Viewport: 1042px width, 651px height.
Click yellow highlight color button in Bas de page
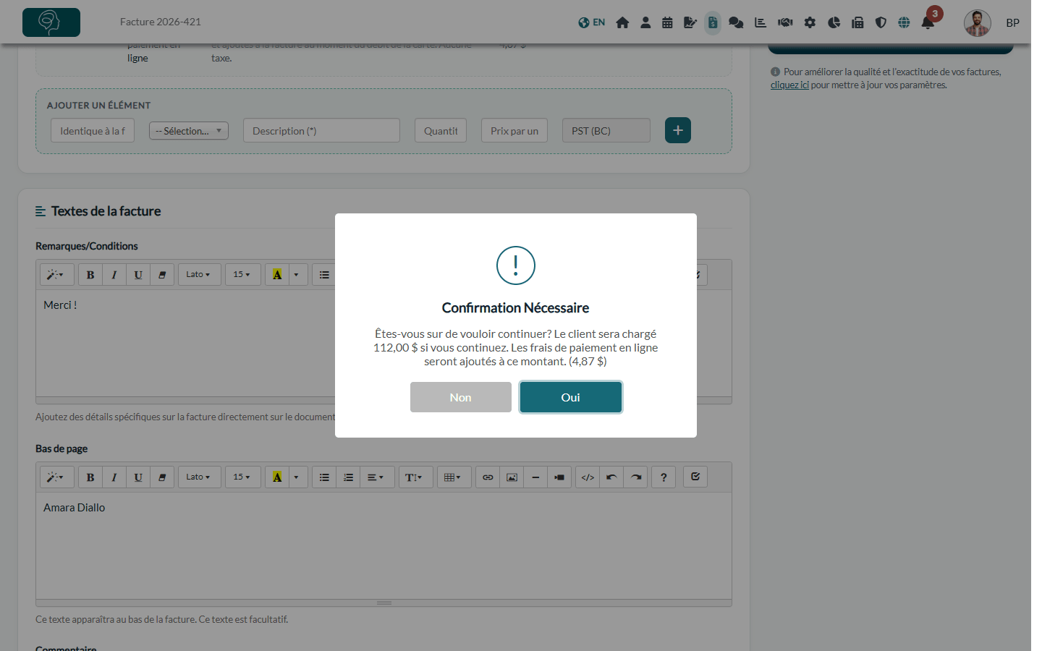click(277, 477)
